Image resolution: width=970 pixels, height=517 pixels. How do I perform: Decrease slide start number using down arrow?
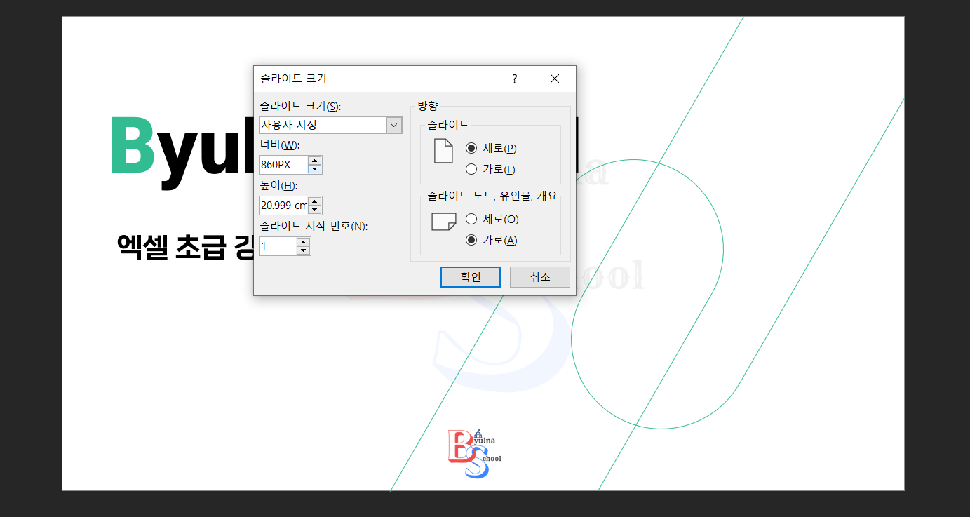coord(303,250)
